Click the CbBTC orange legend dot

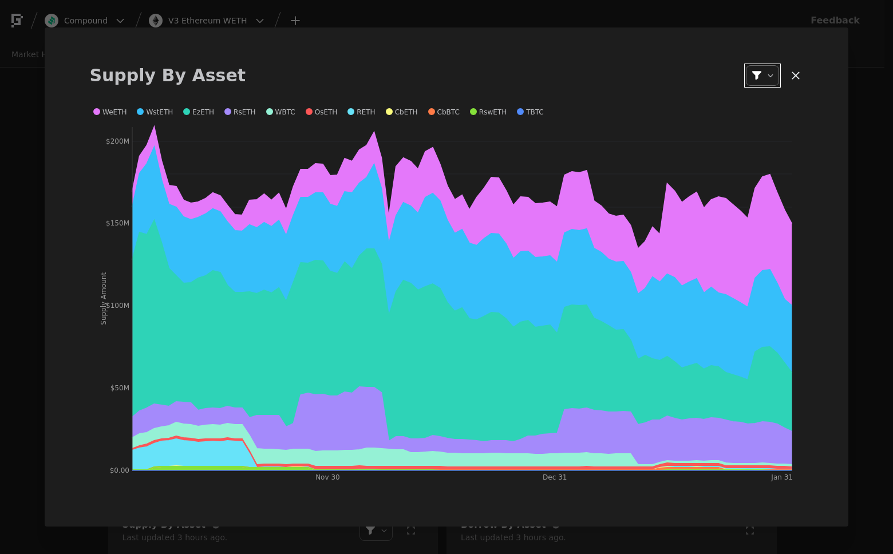tap(432, 112)
